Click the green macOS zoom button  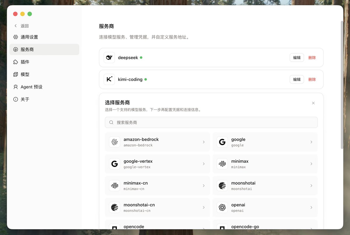(x=30, y=14)
